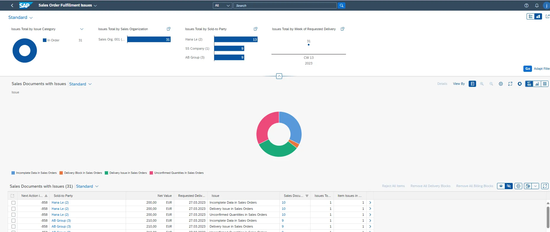This screenshot has height=232, width=550.
Task: Open chart settings gear icon
Action: coord(501,84)
